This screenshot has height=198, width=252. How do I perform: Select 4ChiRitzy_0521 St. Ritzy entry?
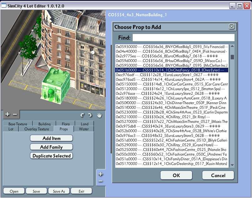click(x=172, y=117)
